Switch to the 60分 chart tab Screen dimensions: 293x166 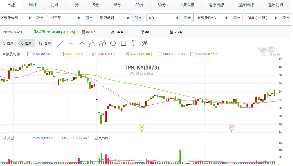click(162, 5)
